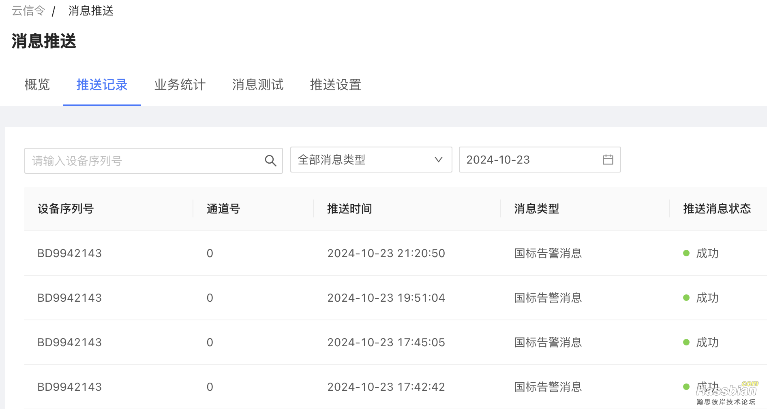Viewport: 767px width, 409px height.
Task: Click channel number 0 in the 21:20:50 row
Action: 210,253
